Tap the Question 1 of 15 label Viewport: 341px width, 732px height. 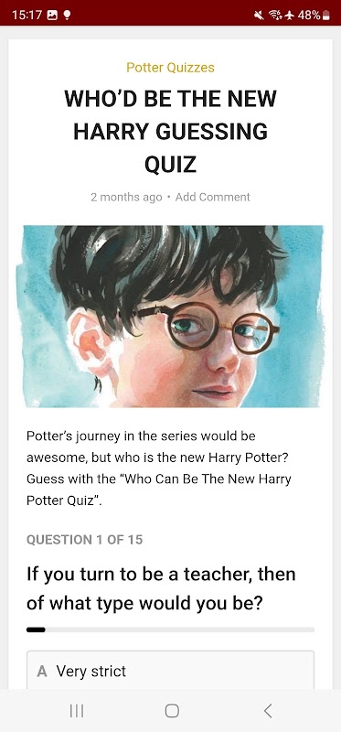coord(84,540)
